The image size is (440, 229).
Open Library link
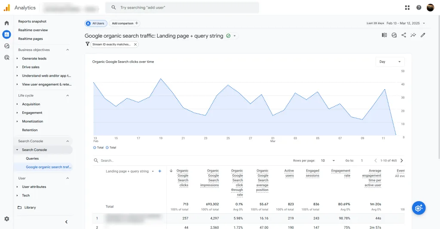[x=30, y=208]
